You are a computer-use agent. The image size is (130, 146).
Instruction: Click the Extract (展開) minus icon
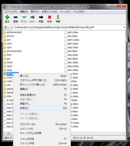(15, 17)
